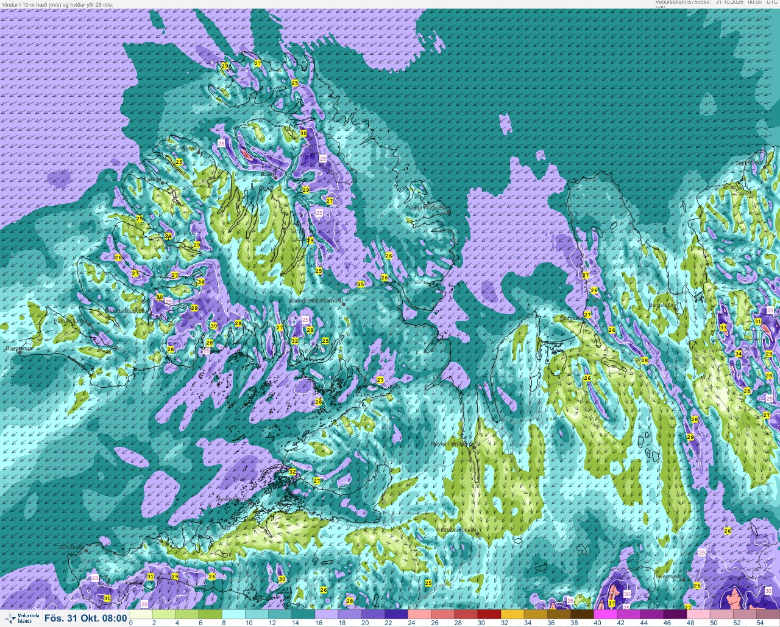Click the Gjögurflugvöllur station label
This screenshot has width=780, height=627.
click(x=428, y=208)
